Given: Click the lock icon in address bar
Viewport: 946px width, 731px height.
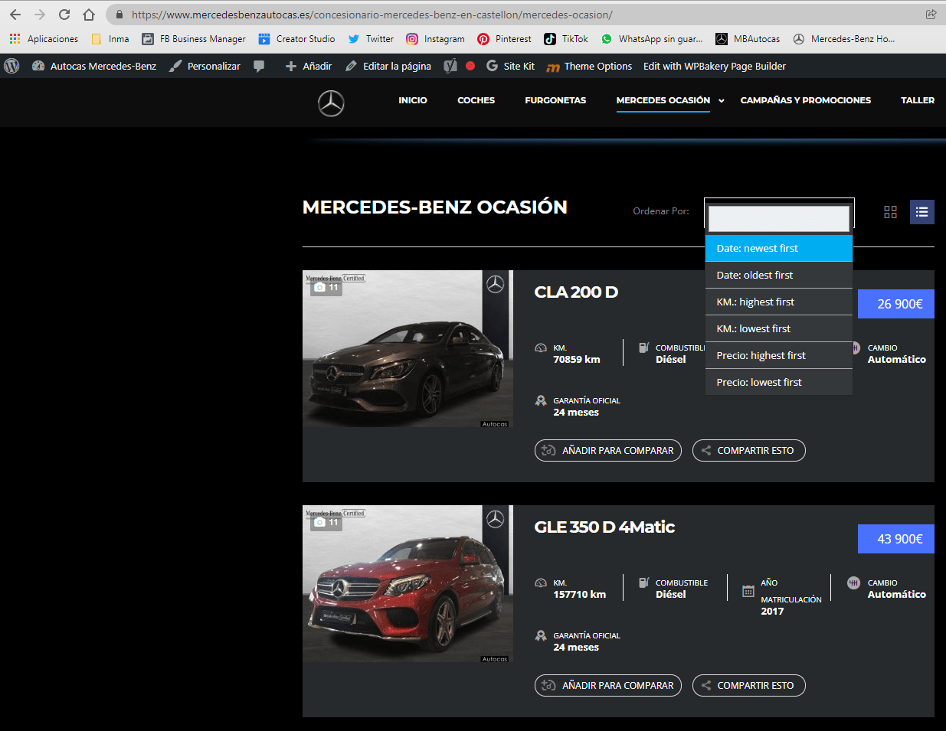Looking at the screenshot, I should [119, 15].
